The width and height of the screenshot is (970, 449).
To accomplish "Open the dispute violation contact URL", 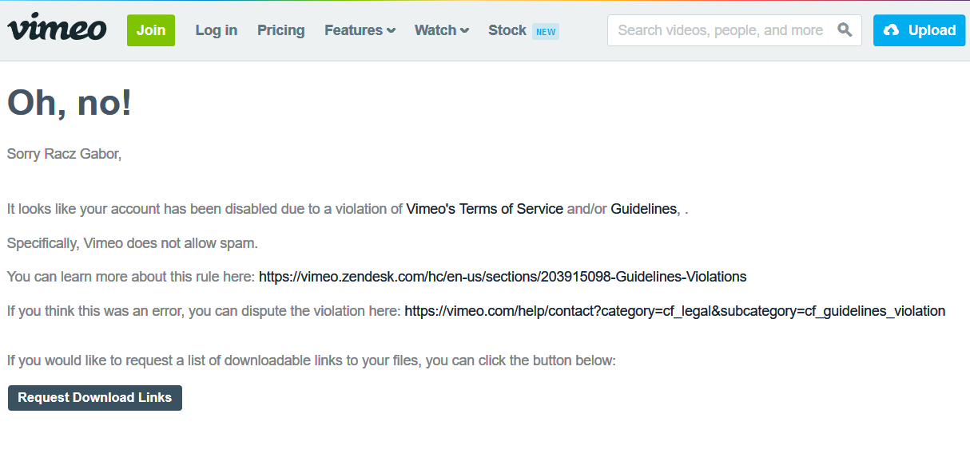I will point(675,311).
